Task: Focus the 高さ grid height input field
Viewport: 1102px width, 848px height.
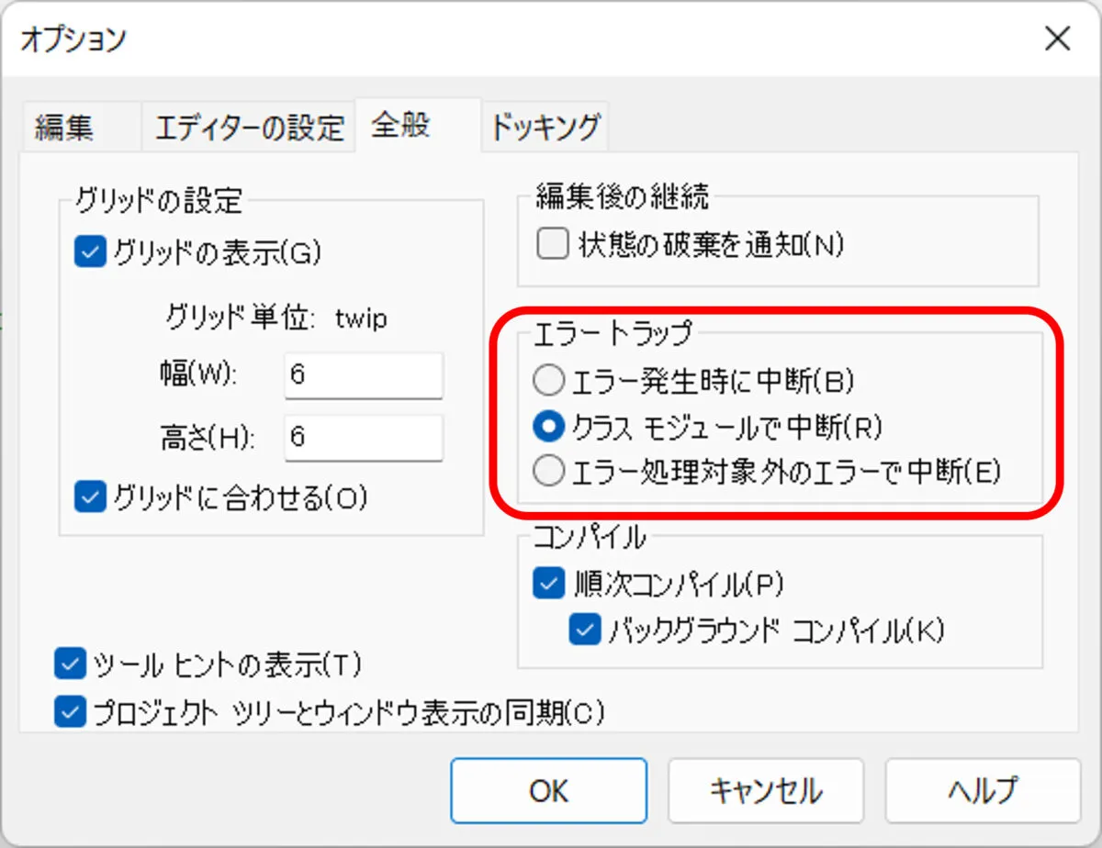Action: click(363, 437)
